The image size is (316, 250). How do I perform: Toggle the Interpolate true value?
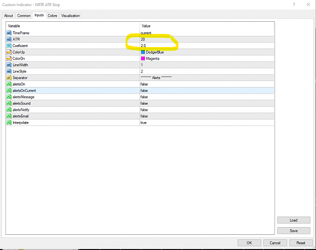(144, 122)
